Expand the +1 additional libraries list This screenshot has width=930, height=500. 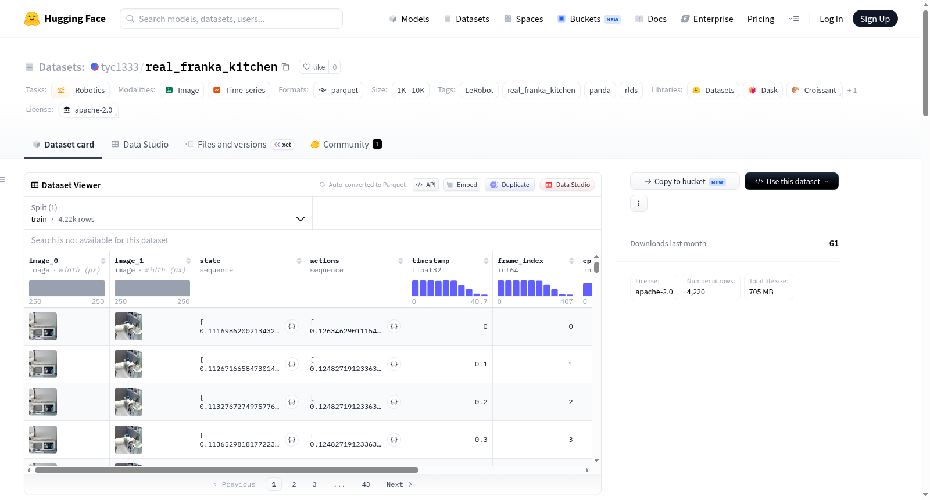tap(852, 90)
